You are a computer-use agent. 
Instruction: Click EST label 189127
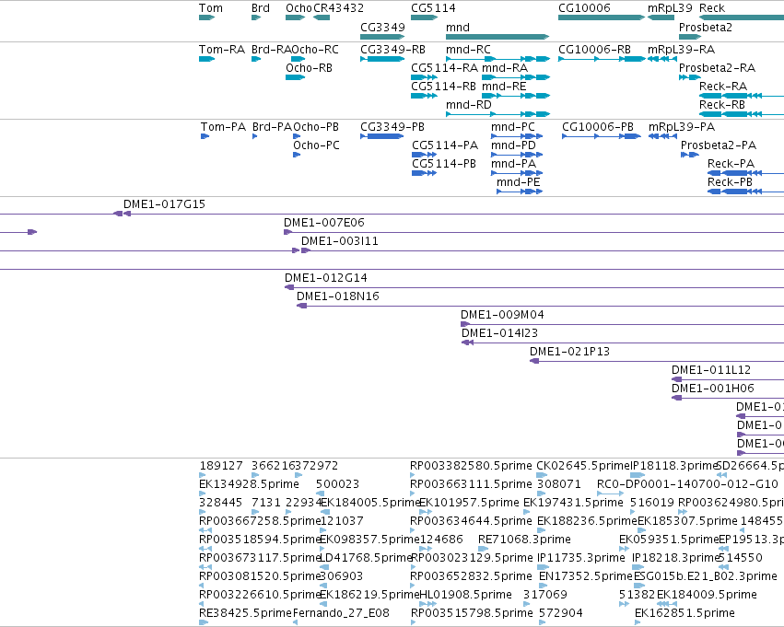(221, 466)
